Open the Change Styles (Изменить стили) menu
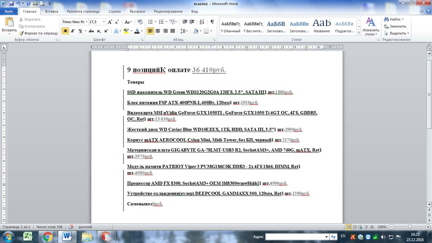Screen dimensions: 432x243 tap(371, 26)
